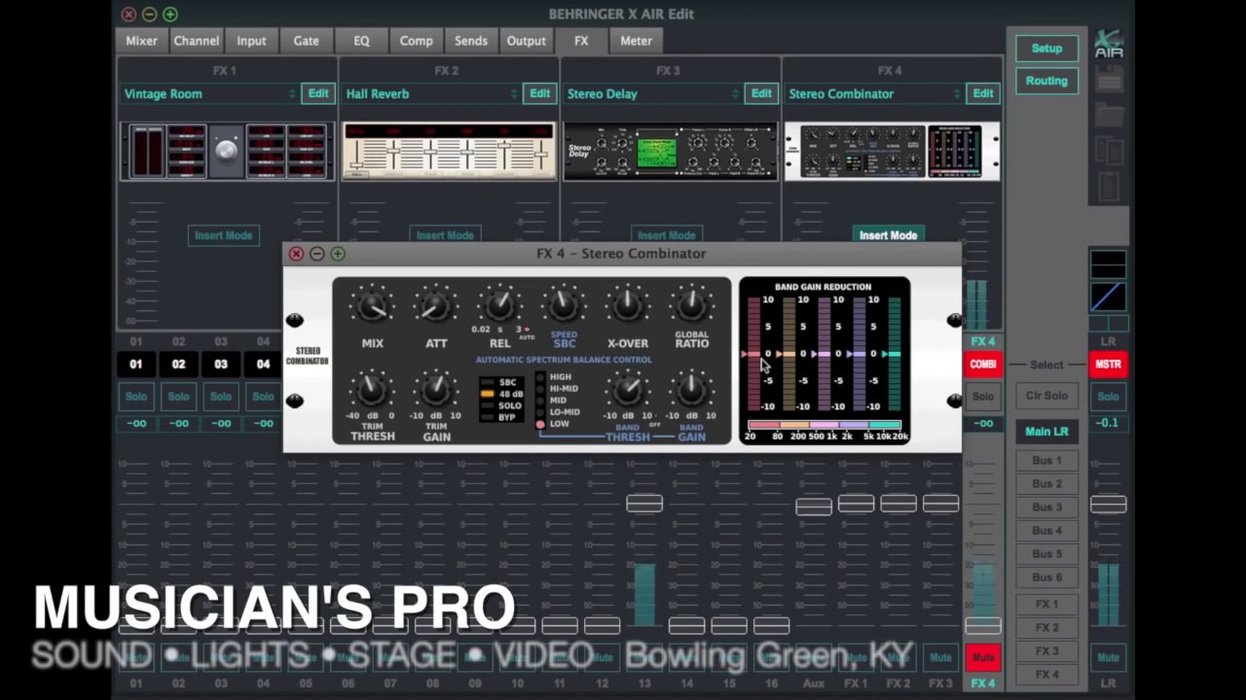
Task: Click the REL release knob
Action: [499, 305]
